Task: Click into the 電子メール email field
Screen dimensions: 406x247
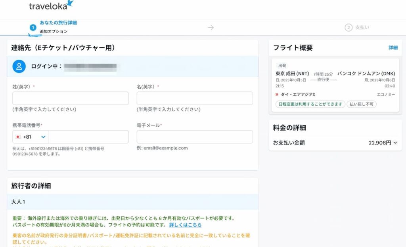Action: [x=195, y=137]
